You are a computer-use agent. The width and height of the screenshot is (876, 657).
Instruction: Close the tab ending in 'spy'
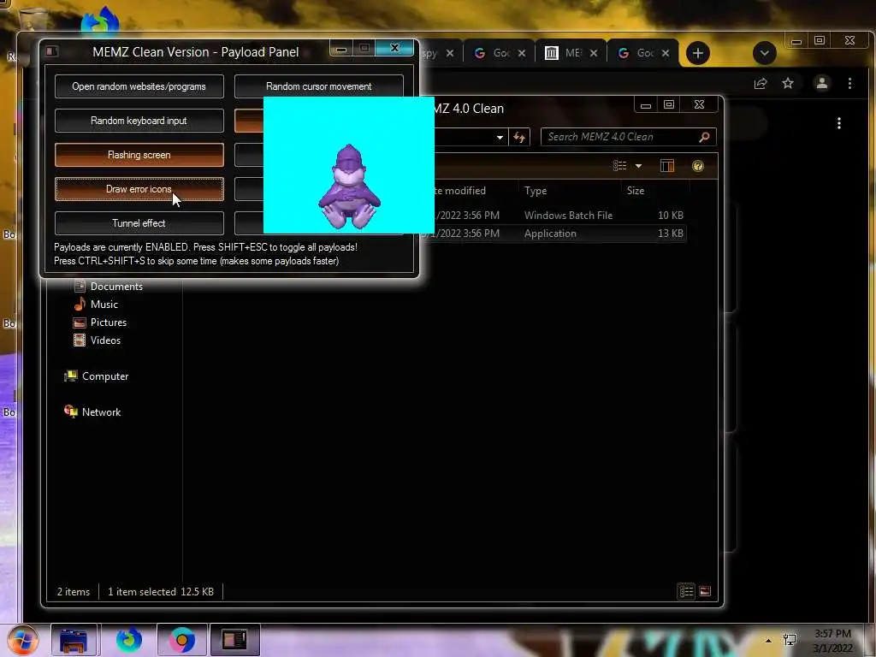(x=450, y=53)
